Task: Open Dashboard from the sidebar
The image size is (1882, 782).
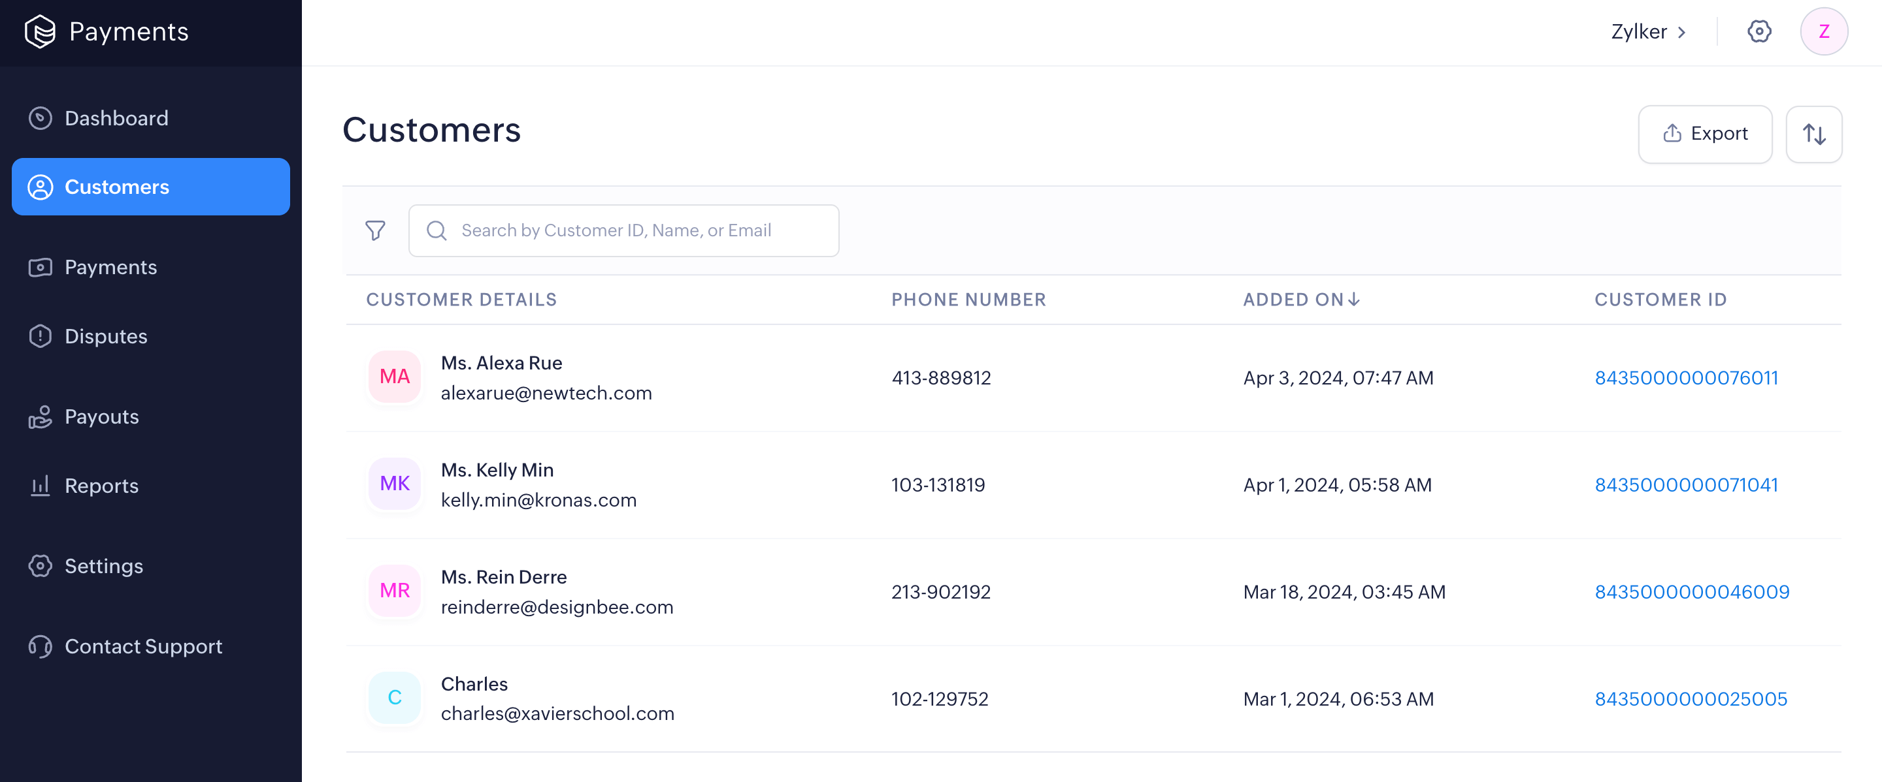Action: coord(116,118)
